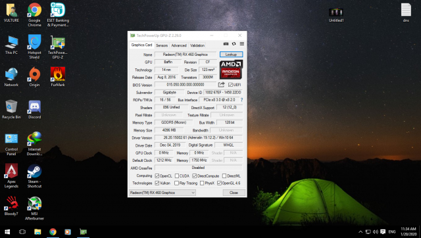Select Untitled1 desktop file
This screenshot has width=421, height=238.
point(336,14)
